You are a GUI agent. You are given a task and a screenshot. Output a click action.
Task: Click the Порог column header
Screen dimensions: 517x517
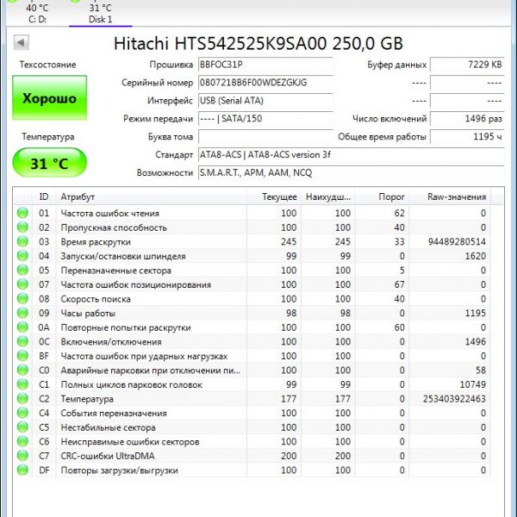tap(382, 196)
